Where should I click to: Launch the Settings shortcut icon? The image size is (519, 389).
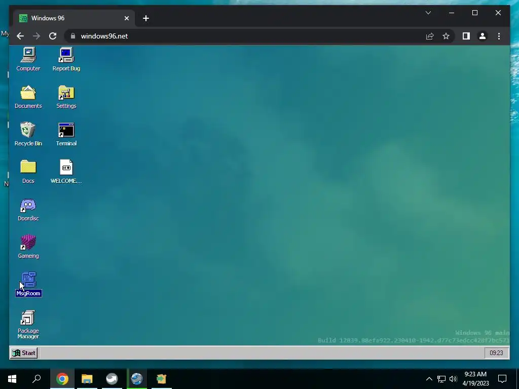(66, 97)
